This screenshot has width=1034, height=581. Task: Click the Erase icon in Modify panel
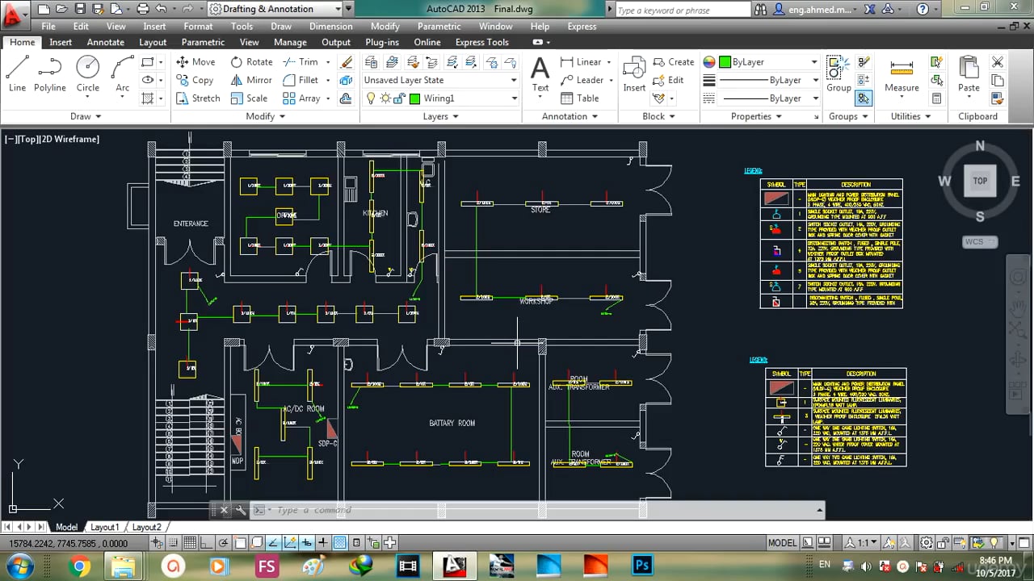(x=347, y=61)
